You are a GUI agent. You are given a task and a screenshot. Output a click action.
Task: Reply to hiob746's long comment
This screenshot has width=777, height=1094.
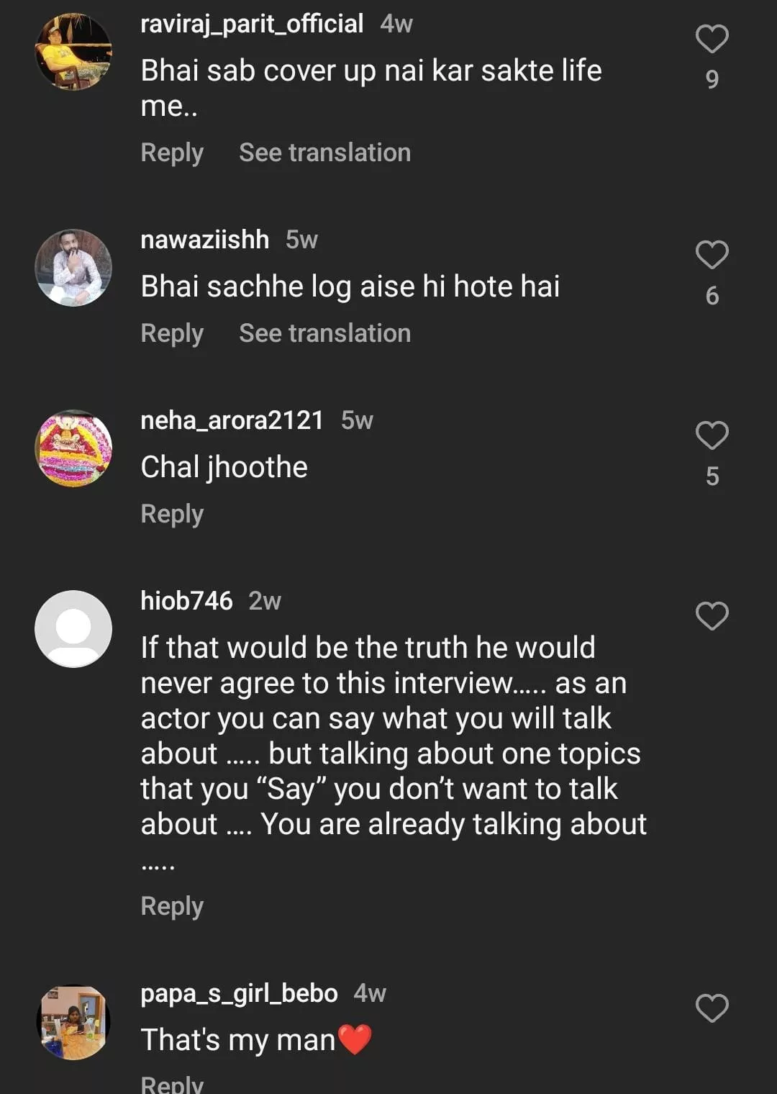coord(172,906)
